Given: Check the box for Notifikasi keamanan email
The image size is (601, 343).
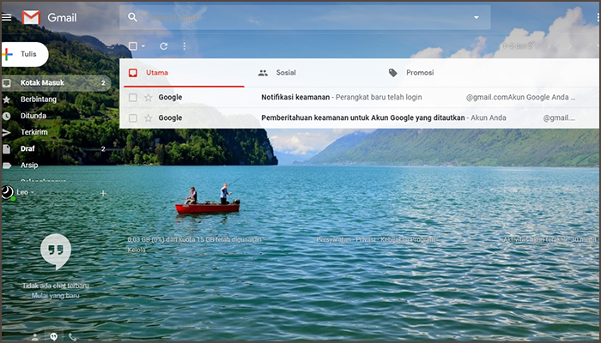Looking at the screenshot, I should coord(132,98).
